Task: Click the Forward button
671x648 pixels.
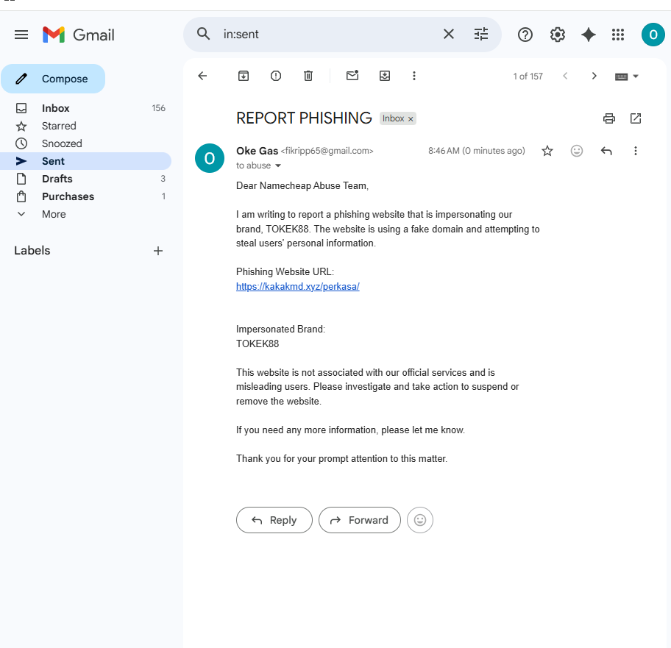Action: click(x=360, y=520)
